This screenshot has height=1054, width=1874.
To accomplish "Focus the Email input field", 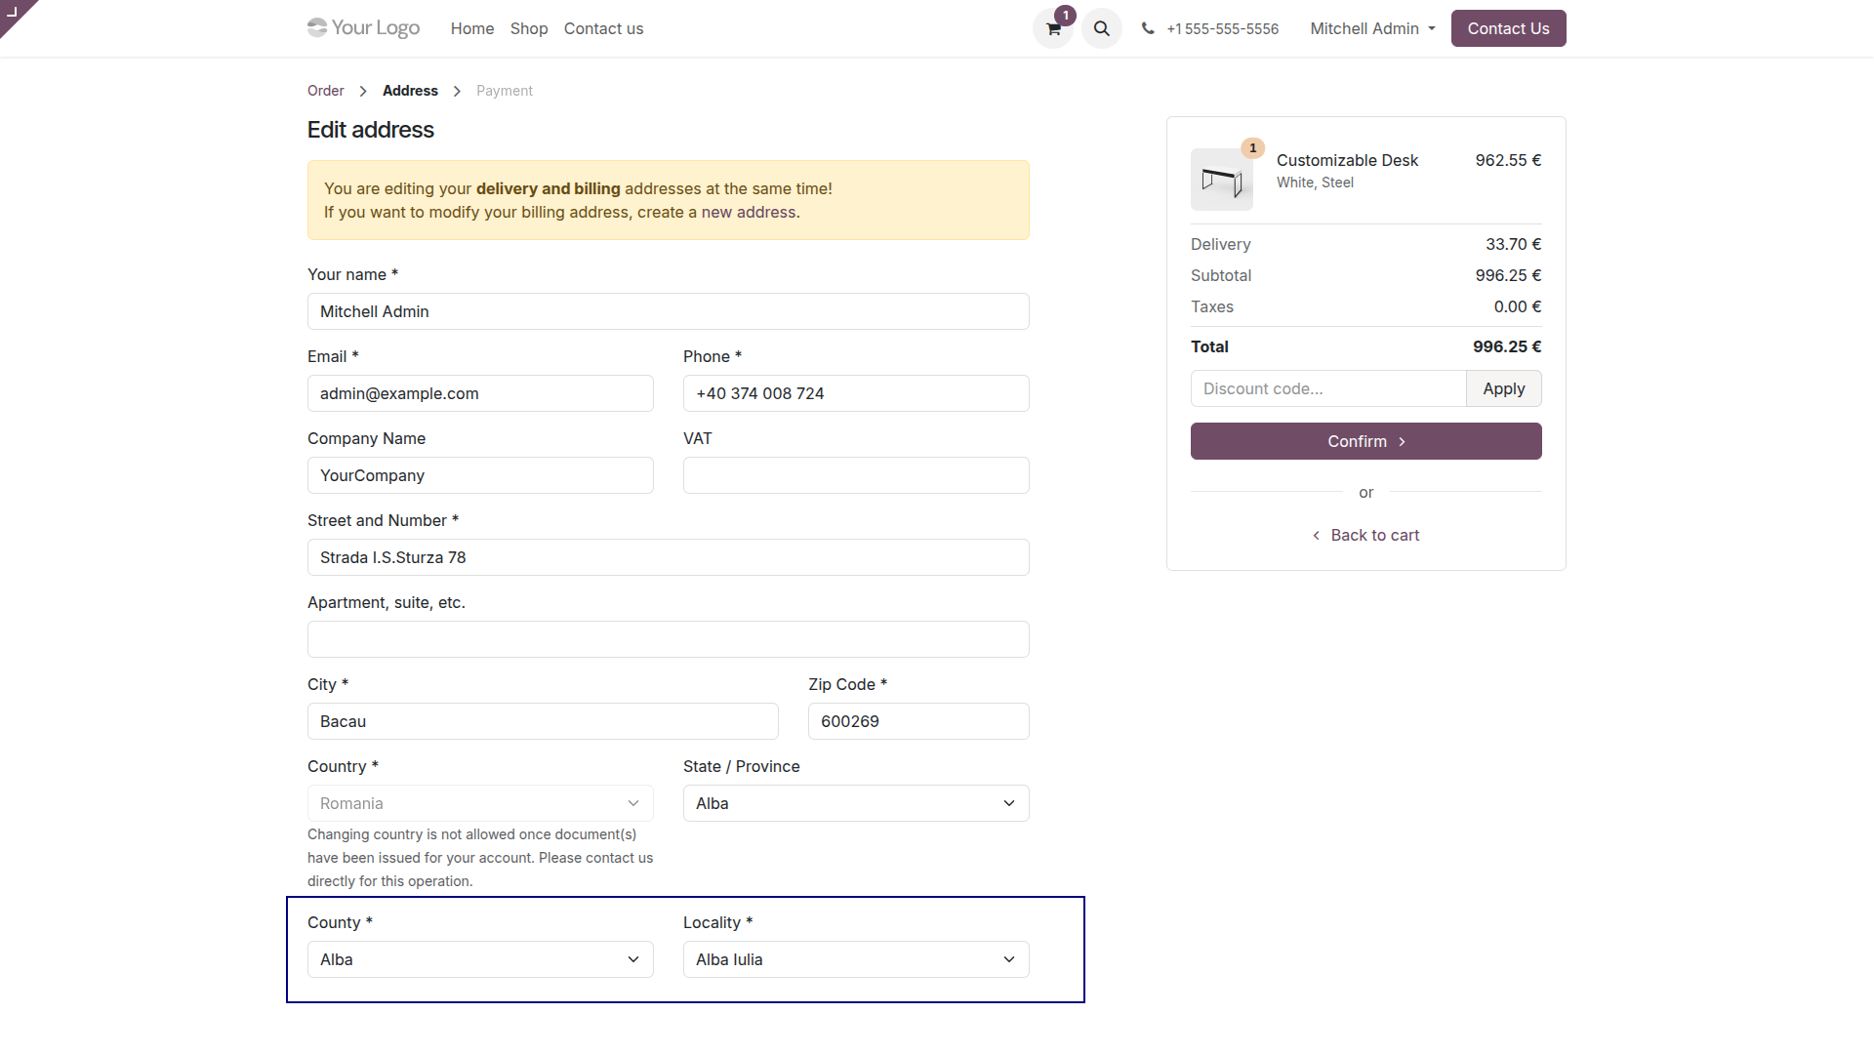I will (x=480, y=393).
